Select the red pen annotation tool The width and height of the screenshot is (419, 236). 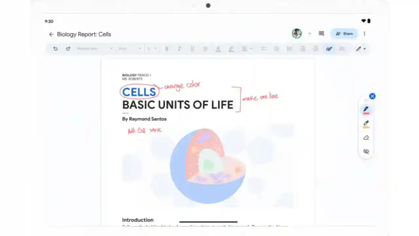pyautogui.click(x=366, y=110)
